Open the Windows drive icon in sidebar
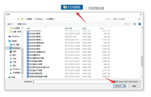 tap(11, 69)
